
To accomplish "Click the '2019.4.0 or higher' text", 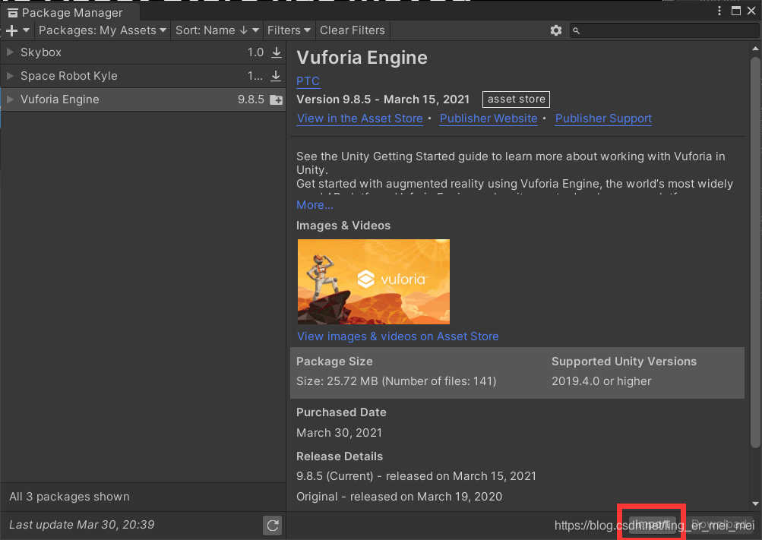I will point(601,381).
